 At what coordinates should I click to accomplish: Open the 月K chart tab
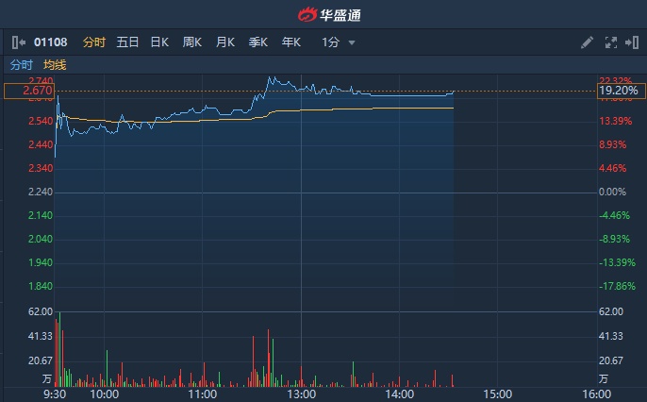click(224, 42)
